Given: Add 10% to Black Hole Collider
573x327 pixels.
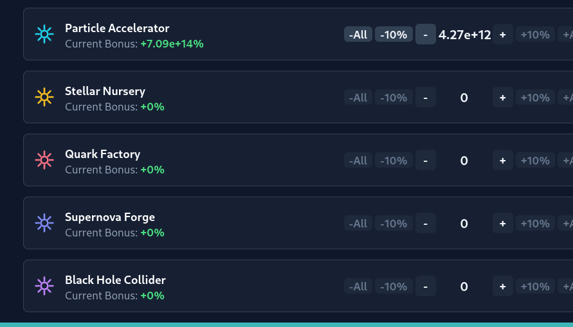Looking at the screenshot, I should point(535,287).
